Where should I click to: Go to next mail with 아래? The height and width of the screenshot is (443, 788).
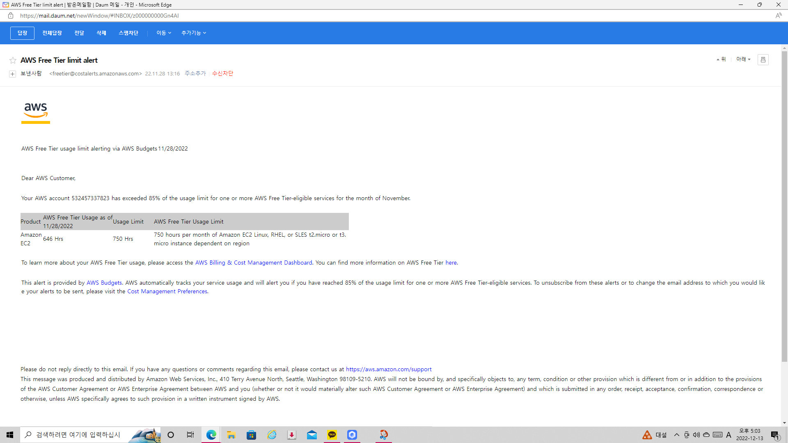click(x=743, y=59)
